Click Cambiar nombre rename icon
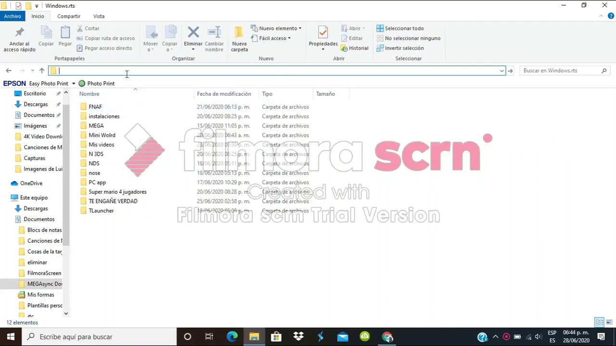Screen dimensions: 616x346 tap(214, 39)
